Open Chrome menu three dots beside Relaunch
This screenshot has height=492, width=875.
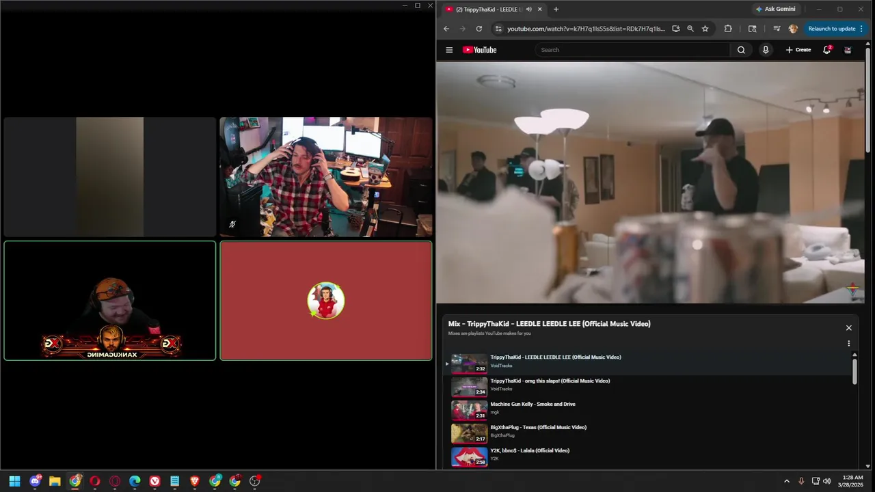point(861,29)
